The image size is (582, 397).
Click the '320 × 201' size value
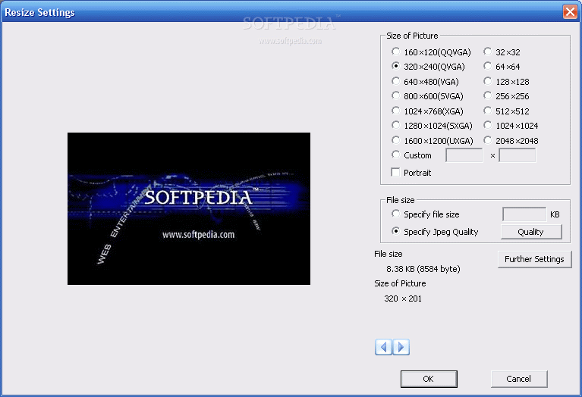click(x=403, y=299)
